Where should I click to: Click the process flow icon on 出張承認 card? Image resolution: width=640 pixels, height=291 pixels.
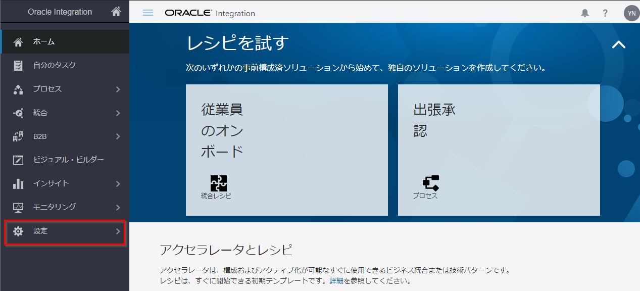pos(430,183)
